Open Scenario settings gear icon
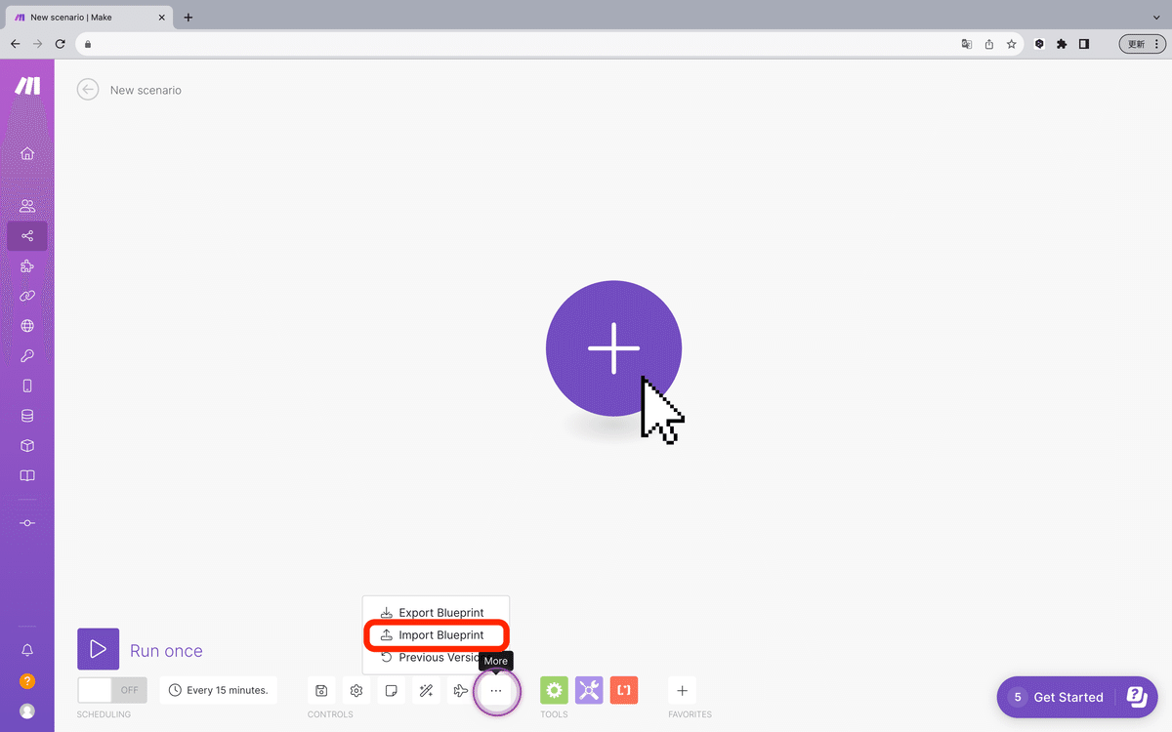Viewport: 1172px width, 732px height. pyautogui.click(x=356, y=691)
